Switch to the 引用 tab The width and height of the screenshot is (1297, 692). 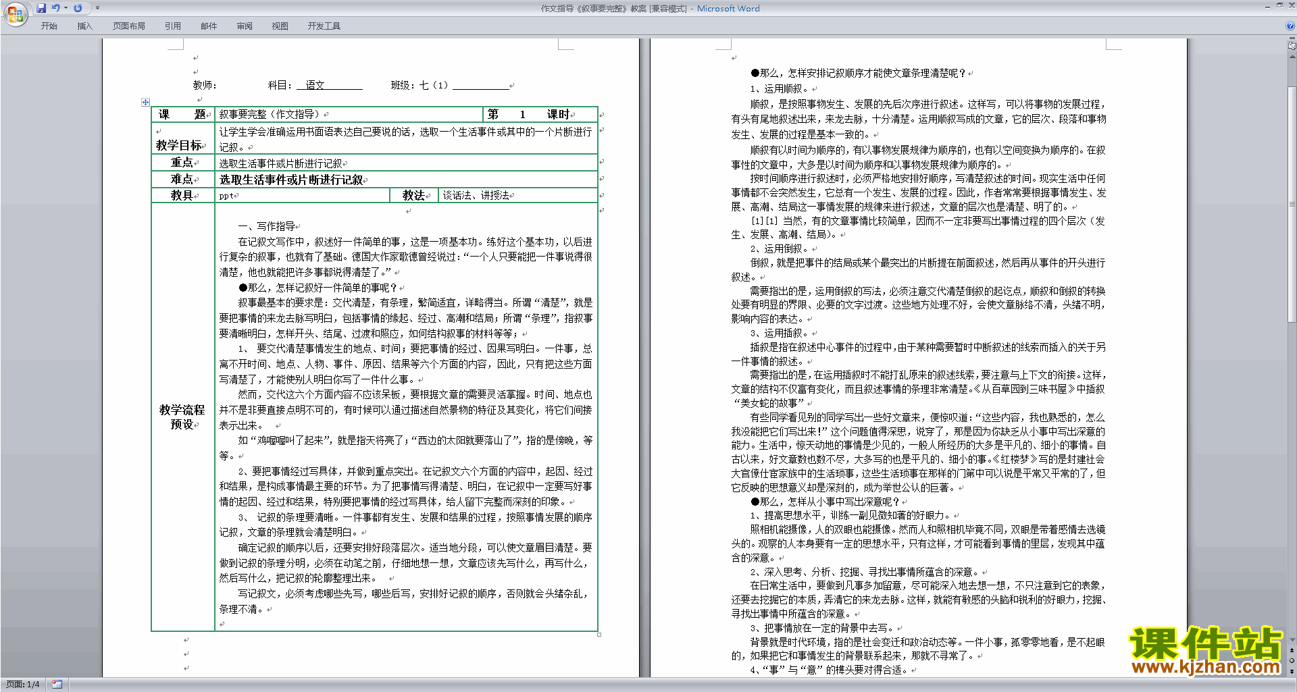coord(173,26)
